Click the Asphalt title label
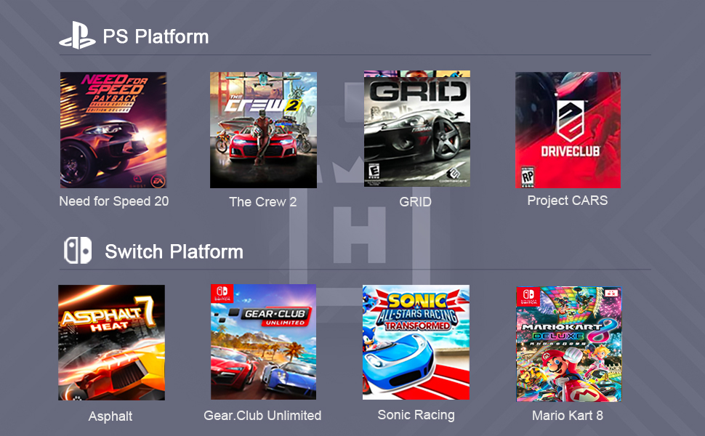705x436 pixels. [x=110, y=416]
